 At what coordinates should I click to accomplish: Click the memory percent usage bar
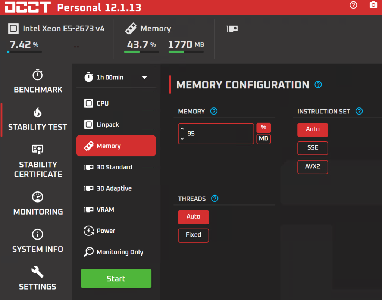(x=141, y=52)
